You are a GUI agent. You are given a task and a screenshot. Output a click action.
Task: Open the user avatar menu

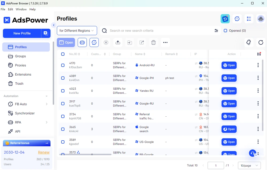[x=261, y=19]
